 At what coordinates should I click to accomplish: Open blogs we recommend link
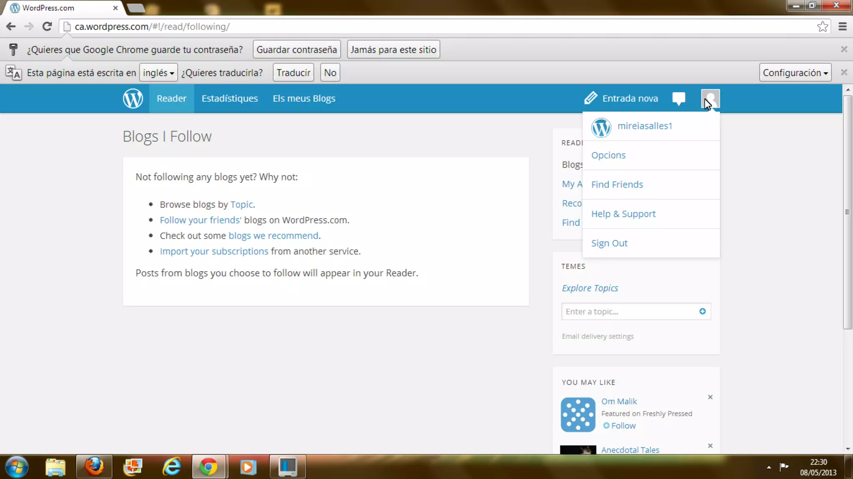click(273, 236)
